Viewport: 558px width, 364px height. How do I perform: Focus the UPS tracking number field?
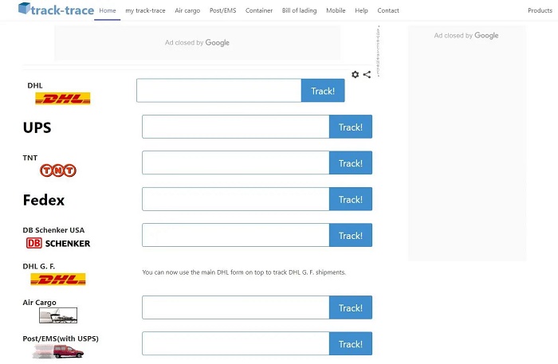tap(236, 127)
